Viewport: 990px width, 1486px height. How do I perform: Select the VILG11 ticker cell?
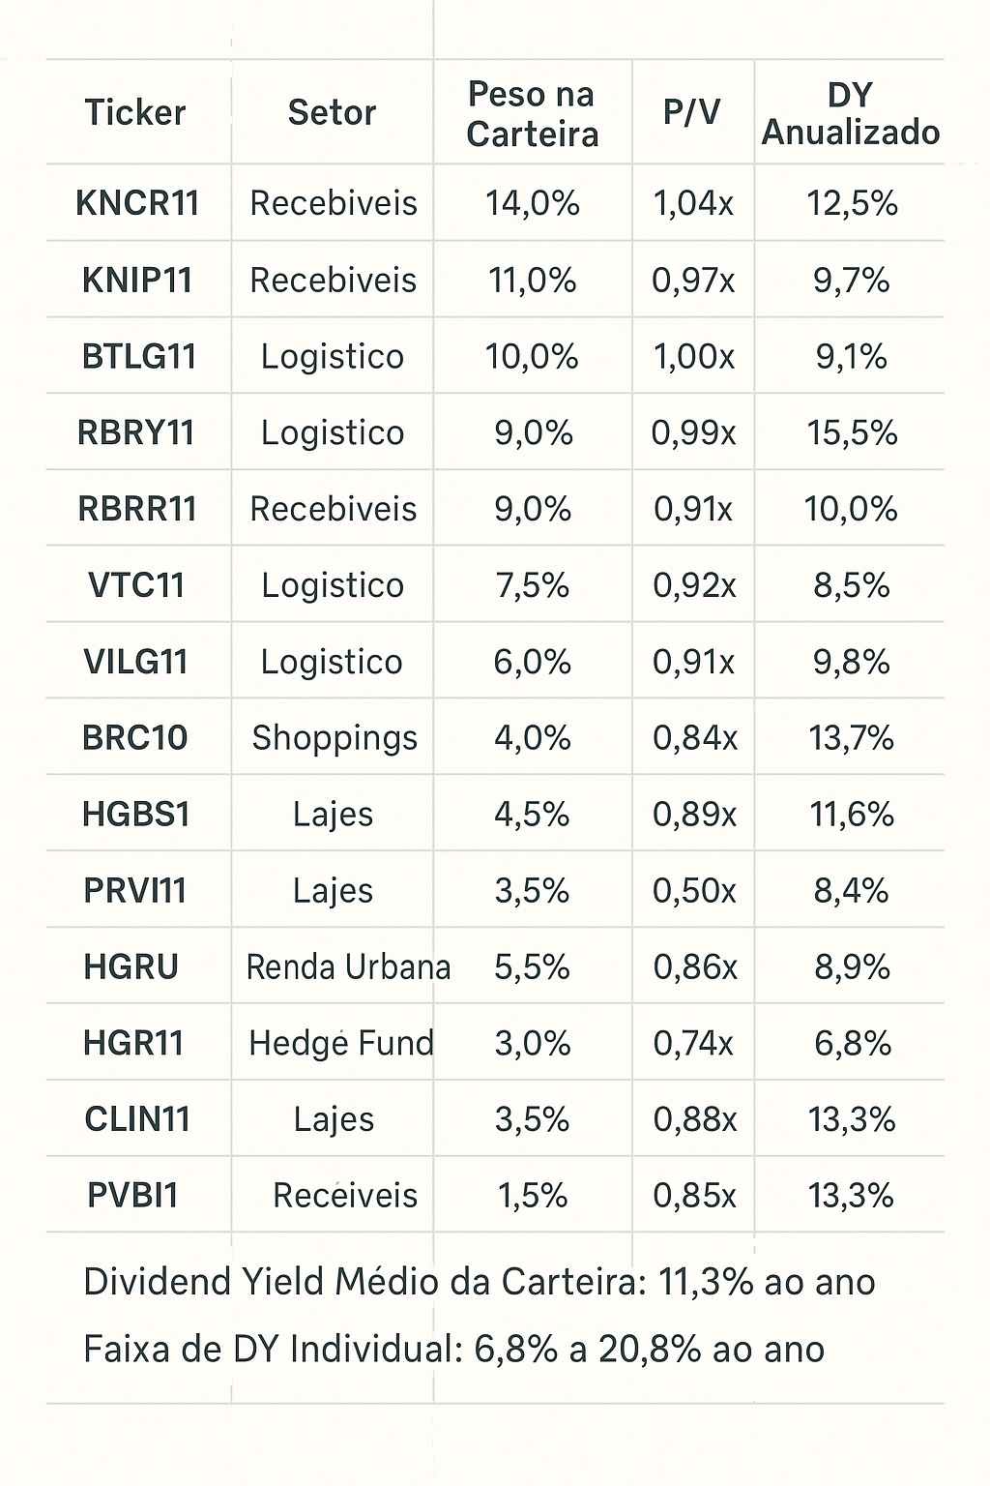tap(135, 663)
